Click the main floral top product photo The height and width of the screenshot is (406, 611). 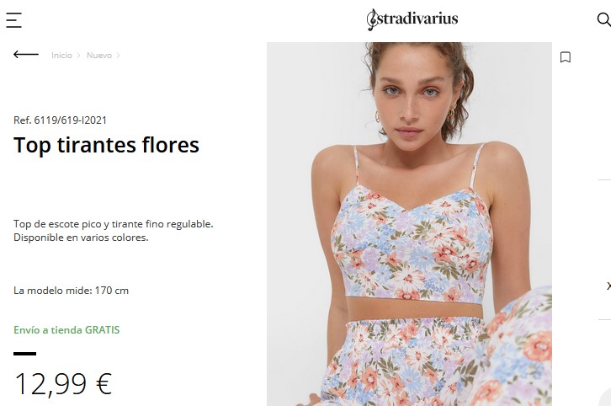[x=409, y=224]
